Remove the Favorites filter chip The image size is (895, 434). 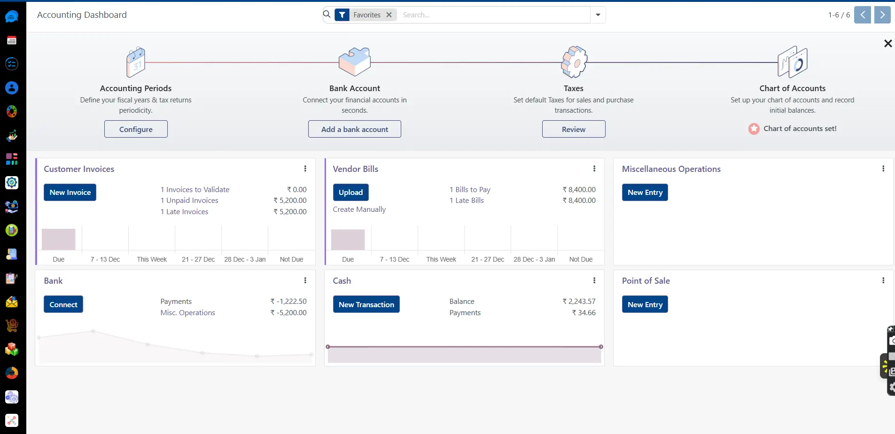pyautogui.click(x=389, y=15)
